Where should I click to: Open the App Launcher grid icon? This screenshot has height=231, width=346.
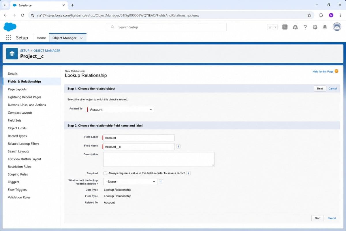click(9, 38)
